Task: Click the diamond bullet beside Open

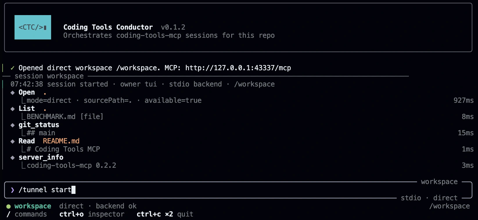Action: tap(12, 93)
